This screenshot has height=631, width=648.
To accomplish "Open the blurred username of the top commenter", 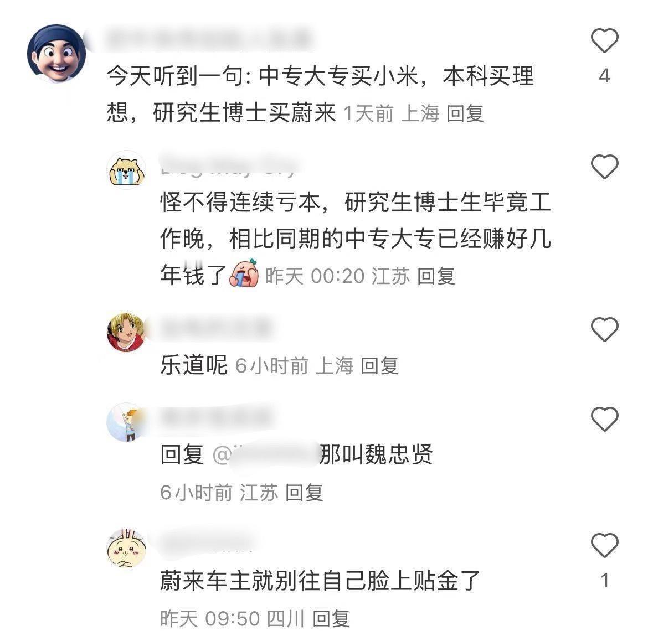I will (x=209, y=39).
